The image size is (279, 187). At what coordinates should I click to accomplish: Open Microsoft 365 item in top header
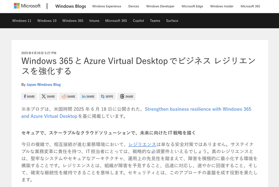[250, 6]
